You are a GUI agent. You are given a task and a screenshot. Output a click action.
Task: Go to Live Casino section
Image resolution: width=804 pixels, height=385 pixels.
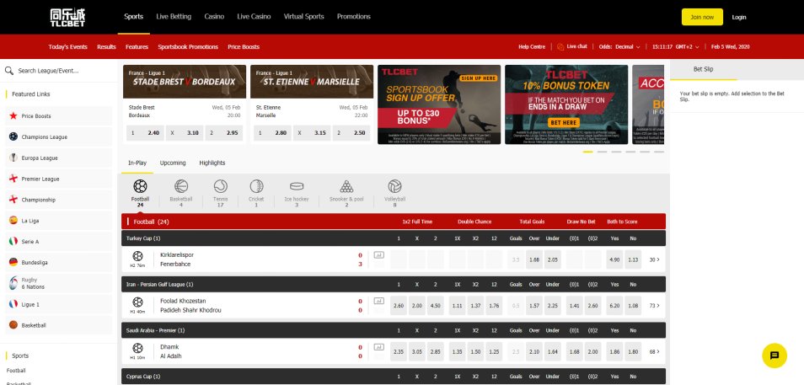click(x=254, y=16)
